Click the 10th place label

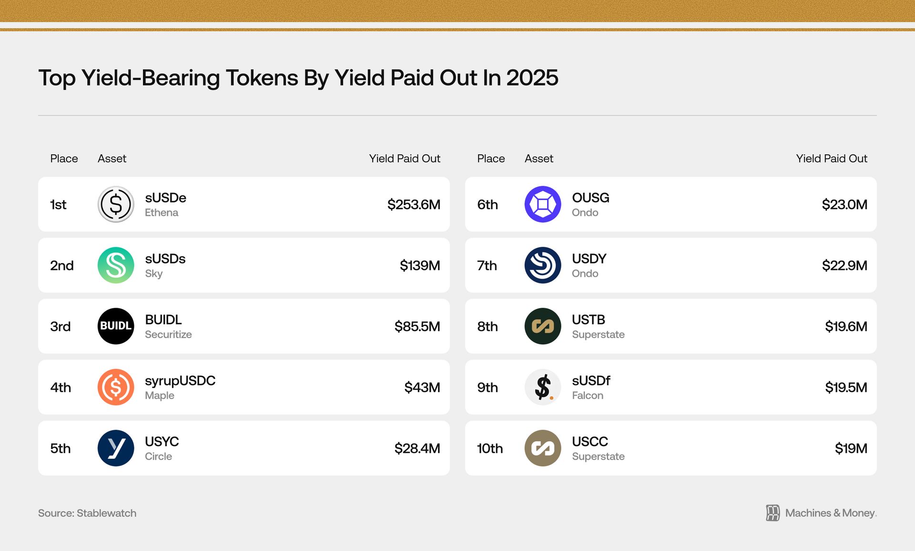[x=490, y=449]
